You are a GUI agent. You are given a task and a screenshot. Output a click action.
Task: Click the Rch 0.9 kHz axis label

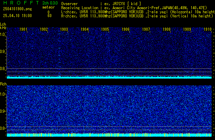(3, 111)
